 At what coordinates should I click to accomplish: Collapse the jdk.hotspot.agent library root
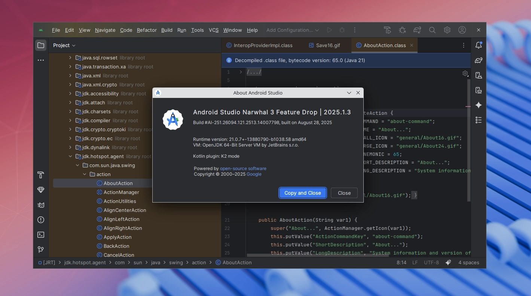coord(70,156)
